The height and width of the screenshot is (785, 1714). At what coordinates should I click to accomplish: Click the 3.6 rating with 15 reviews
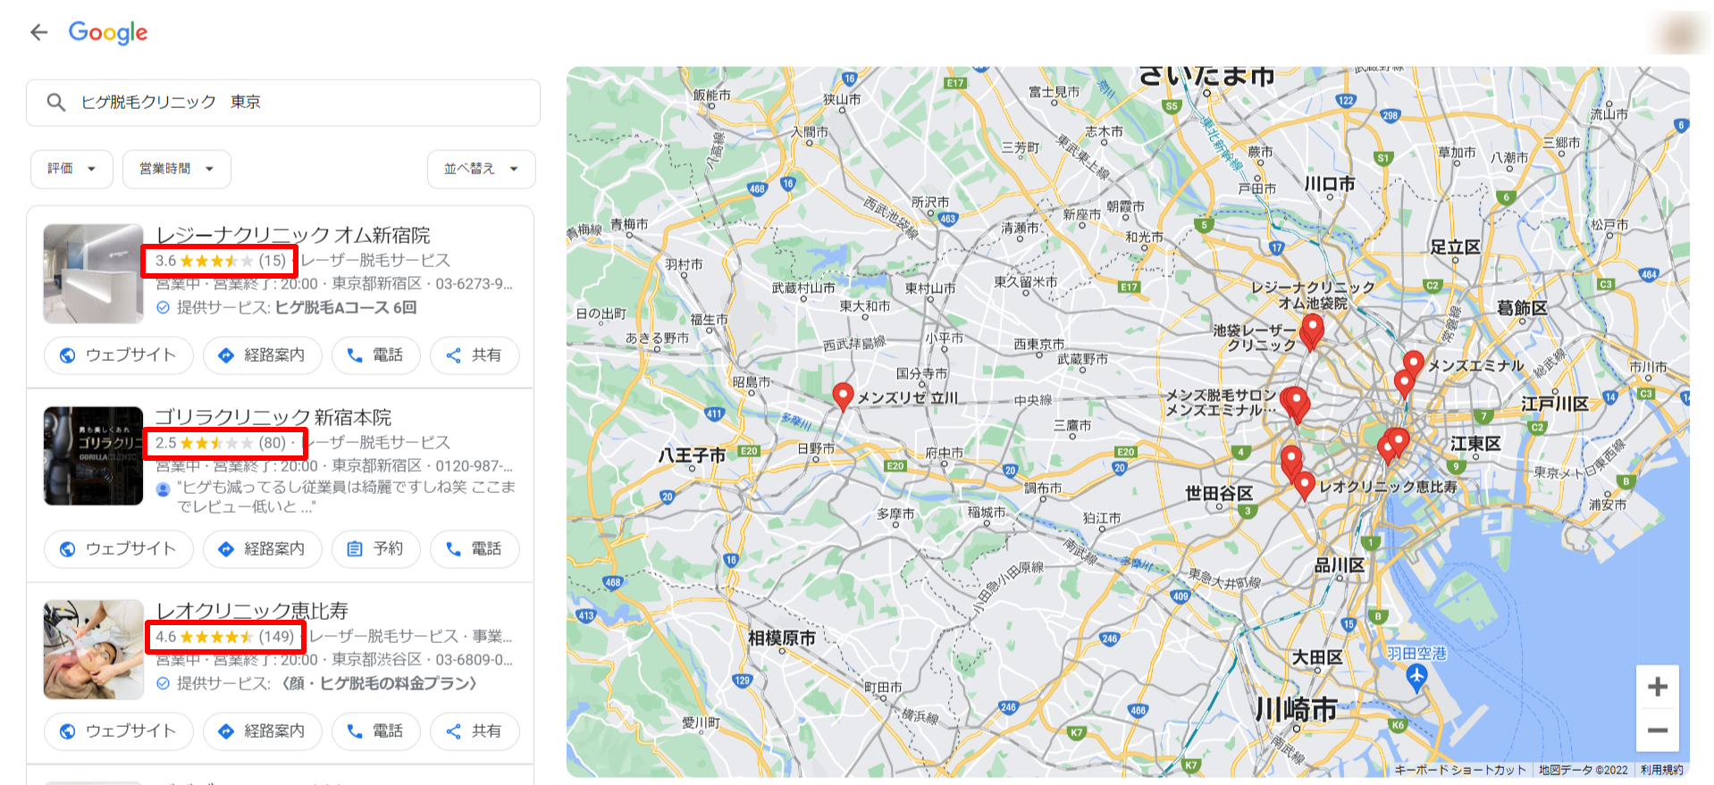point(220,261)
